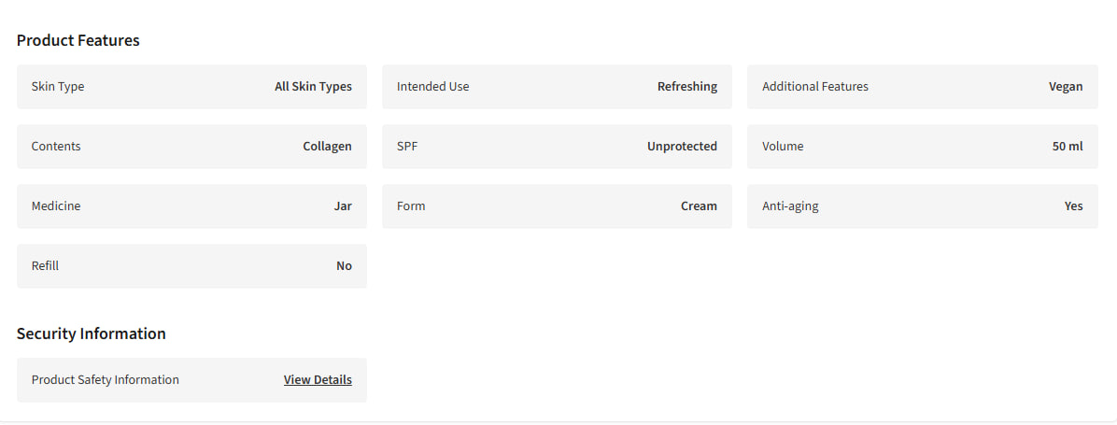Click the Product Safety Information row
The width and height of the screenshot is (1117, 425).
191,380
